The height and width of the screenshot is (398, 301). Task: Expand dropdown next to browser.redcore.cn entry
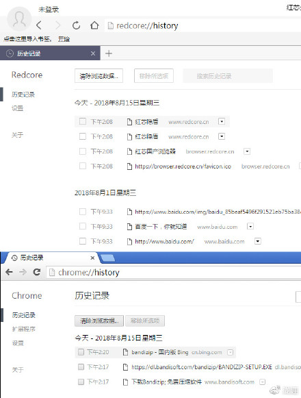(247, 151)
